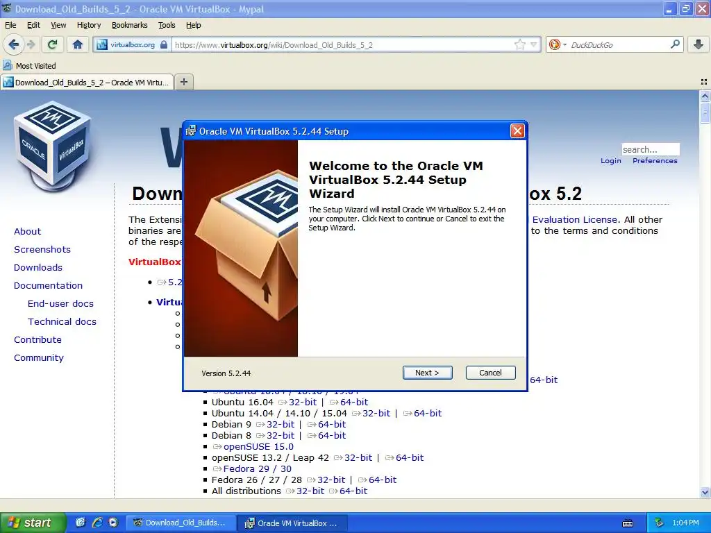This screenshot has width=711, height=533.
Task: Bookmark this page with the star icon
Action: [519, 44]
